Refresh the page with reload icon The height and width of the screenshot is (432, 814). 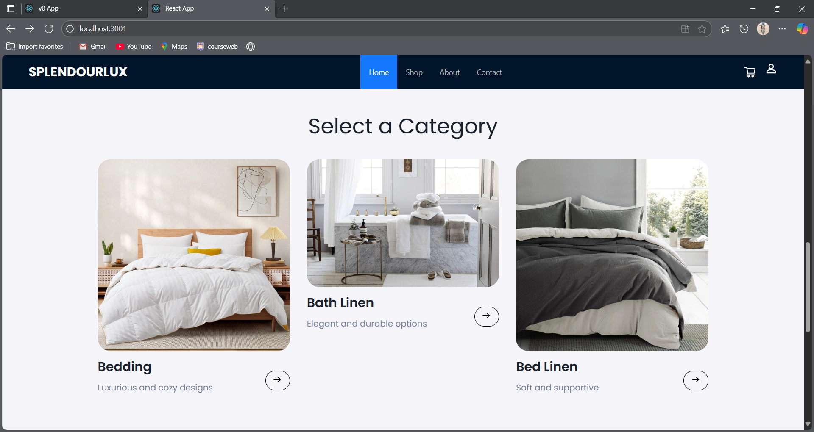coord(49,29)
